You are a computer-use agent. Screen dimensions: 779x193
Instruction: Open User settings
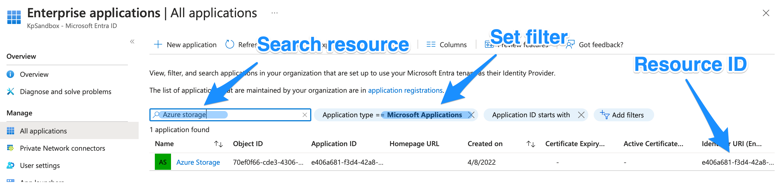point(40,165)
